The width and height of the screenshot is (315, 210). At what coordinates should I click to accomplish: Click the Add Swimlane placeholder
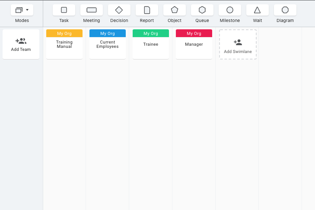[238, 44]
